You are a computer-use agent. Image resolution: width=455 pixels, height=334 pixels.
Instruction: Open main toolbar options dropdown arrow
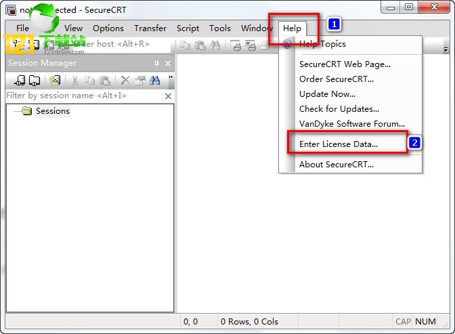point(446,49)
